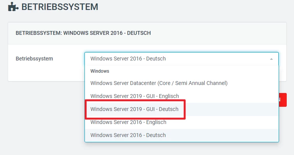Click blank area right of the page heading

[191, 7]
